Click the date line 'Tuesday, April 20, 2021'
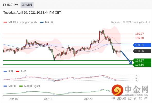This screenshot has height=103, width=152. tap(20, 13)
